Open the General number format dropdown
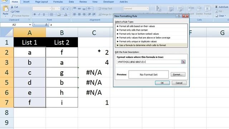This screenshot has height=129, width=229. pos(147,9)
